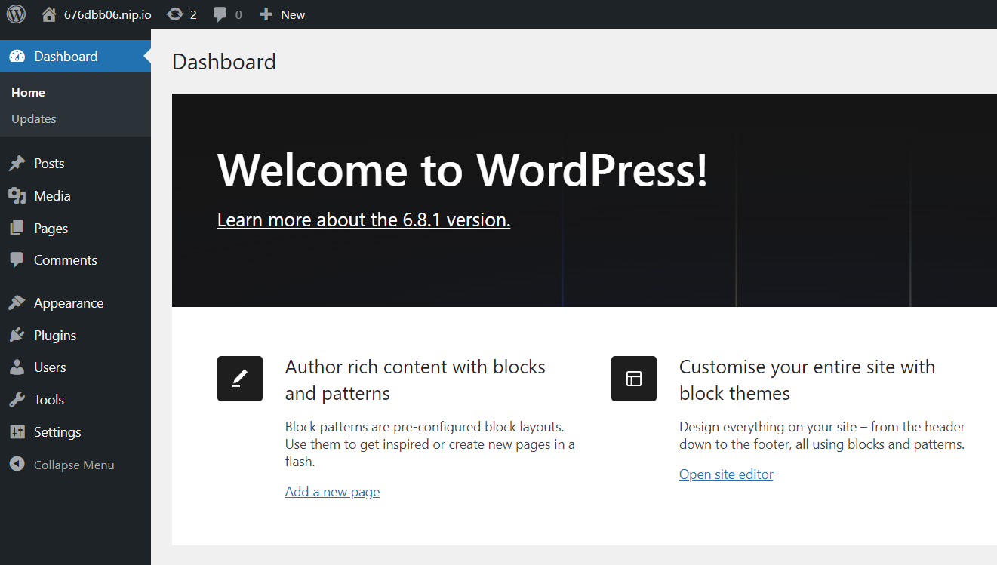
Task: Open the Appearance menu
Action: [75, 303]
